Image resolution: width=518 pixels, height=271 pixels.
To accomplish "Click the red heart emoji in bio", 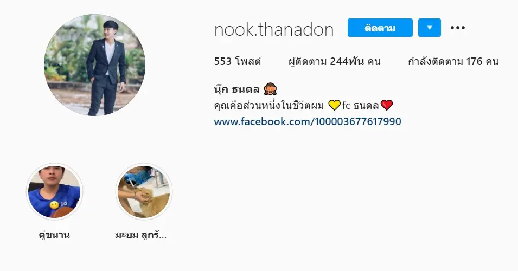I will 387,105.
